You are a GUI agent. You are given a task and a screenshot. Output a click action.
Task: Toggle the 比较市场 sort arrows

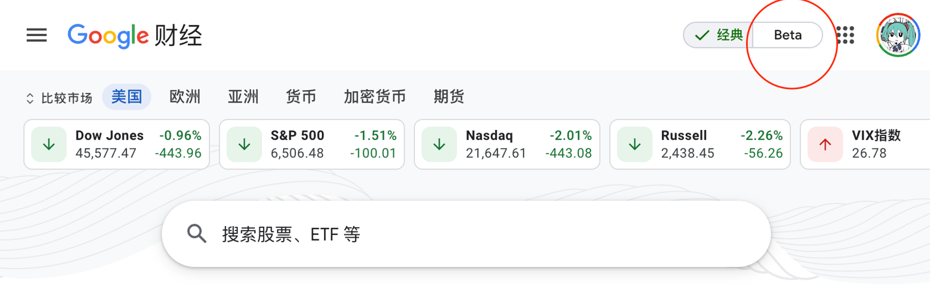(30, 97)
